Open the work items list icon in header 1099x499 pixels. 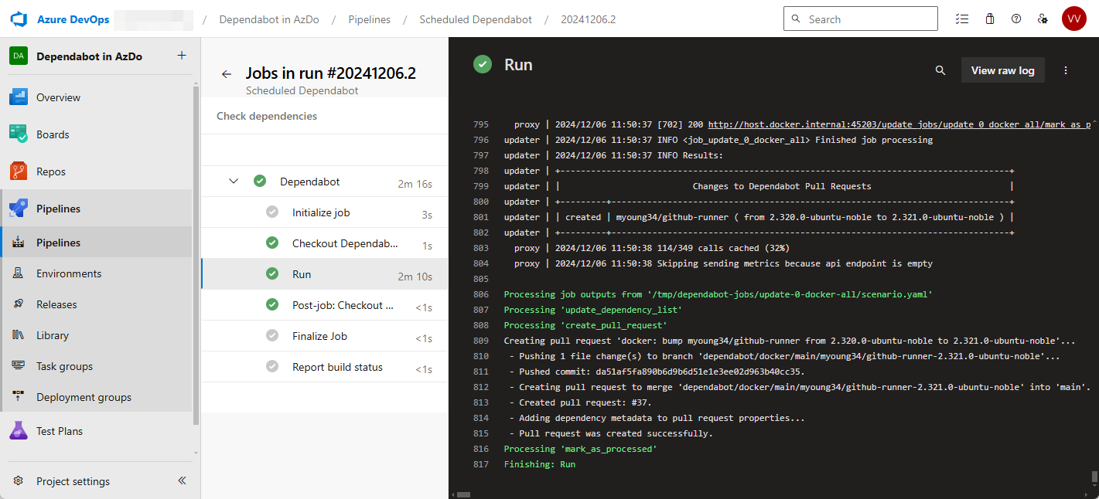[x=962, y=19]
